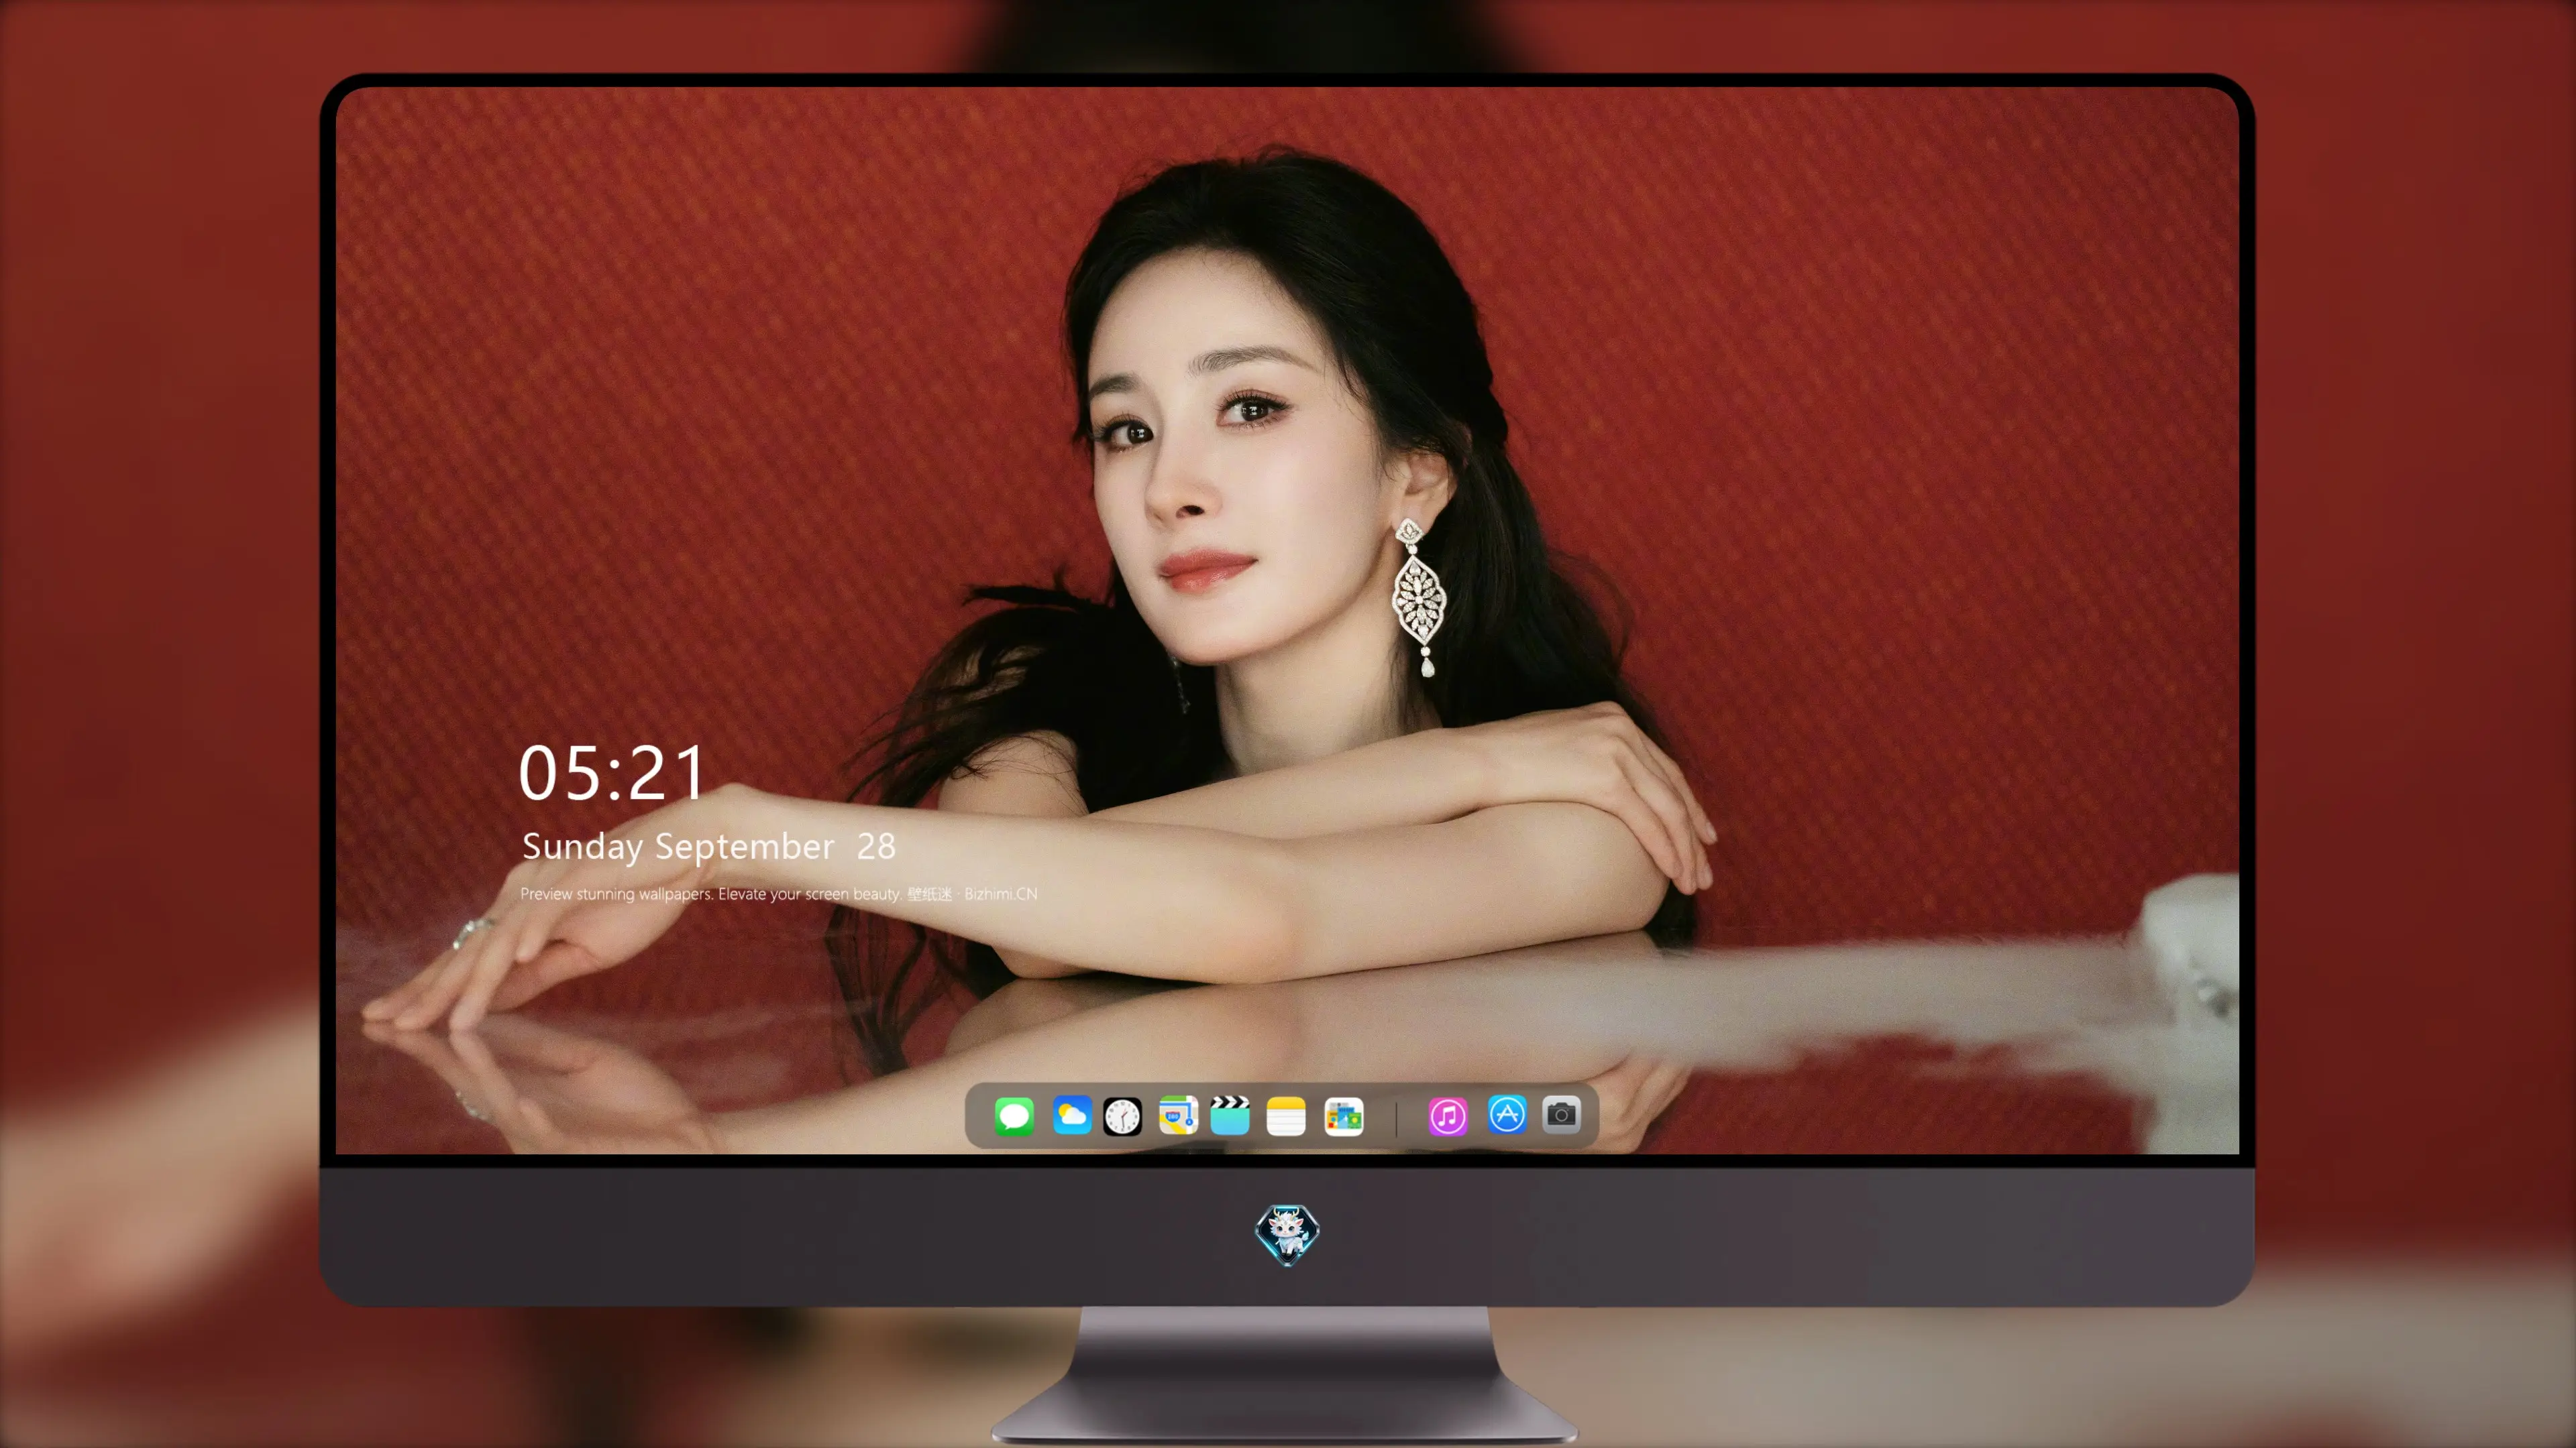This screenshot has width=2576, height=1448.
Task: Click the 05:21 clock display
Action: [611, 772]
